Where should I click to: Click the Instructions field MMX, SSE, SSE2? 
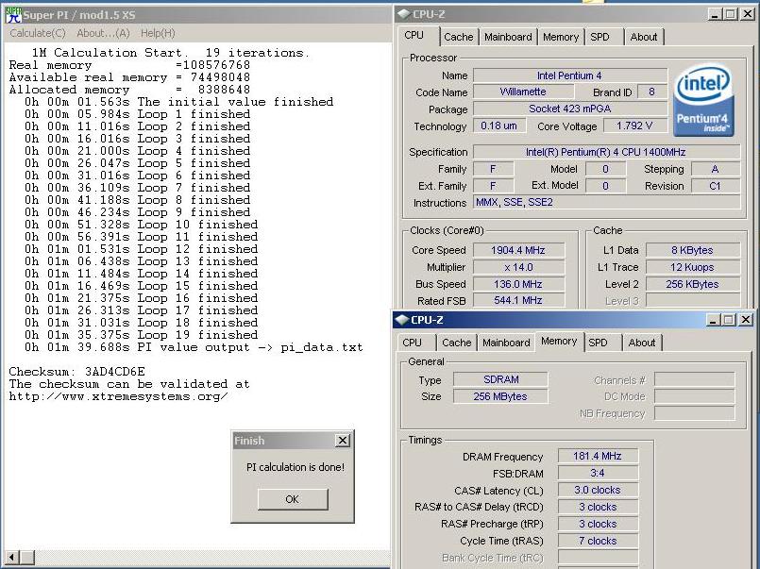click(x=606, y=203)
